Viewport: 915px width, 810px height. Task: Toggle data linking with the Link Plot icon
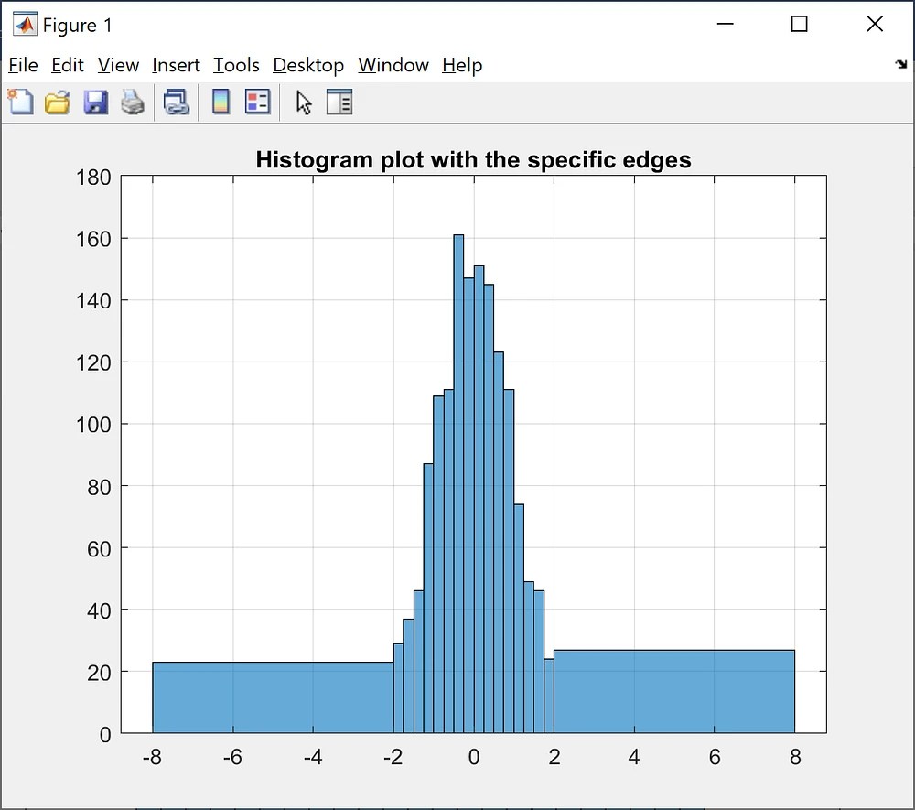[176, 102]
